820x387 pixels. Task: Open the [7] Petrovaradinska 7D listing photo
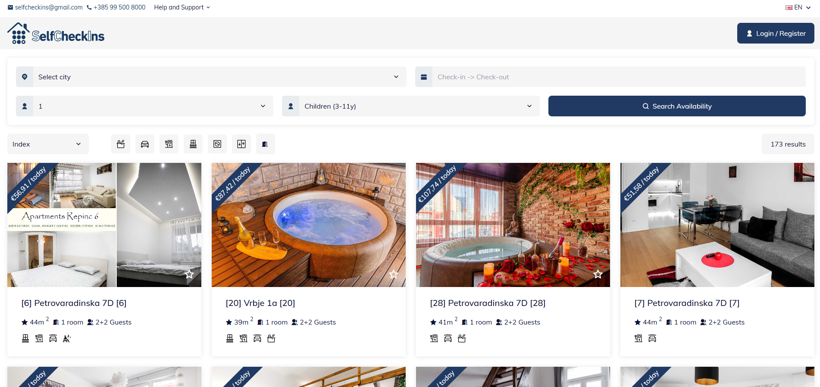[717, 225]
